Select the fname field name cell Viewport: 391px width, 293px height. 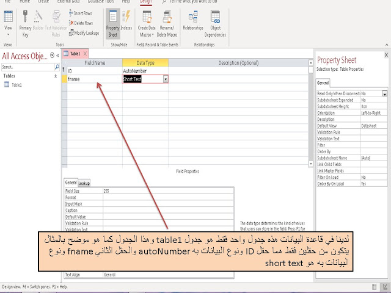click(95, 79)
